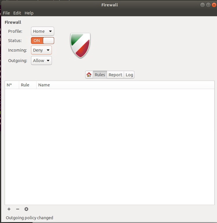The height and width of the screenshot is (223, 217).
Task: Open rule settings gear icon
Action: 26,209
